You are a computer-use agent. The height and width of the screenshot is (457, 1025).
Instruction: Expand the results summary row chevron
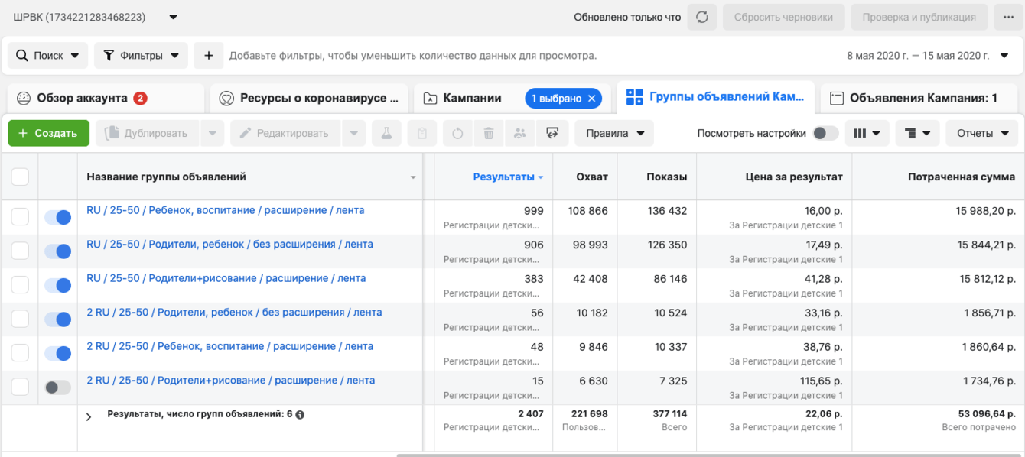[x=89, y=416]
